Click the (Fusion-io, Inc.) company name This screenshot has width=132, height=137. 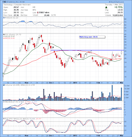(x=13, y=2)
